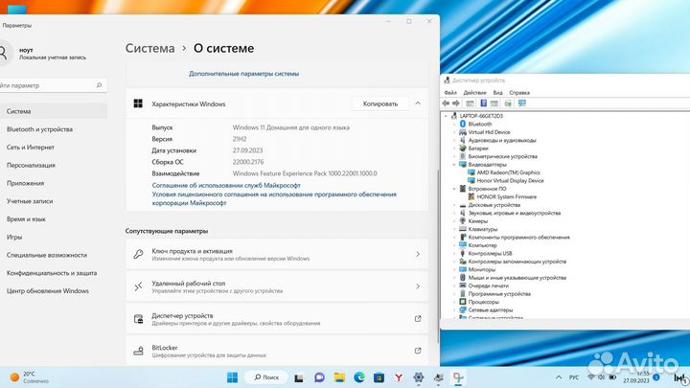Show hidden tray icons chevron

[x=559, y=377]
